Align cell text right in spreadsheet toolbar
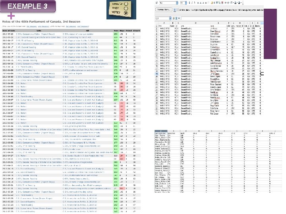Viewport: 286px width, 214px height. pos(203,3)
